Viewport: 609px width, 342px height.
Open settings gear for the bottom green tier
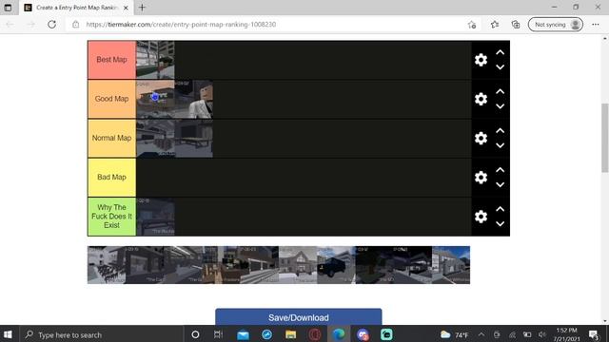(x=481, y=217)
